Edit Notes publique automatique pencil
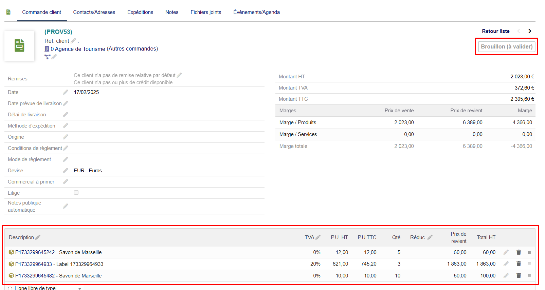Image resolution: width=545 pixels, height=290 pixels. click(x=66, y=206)
